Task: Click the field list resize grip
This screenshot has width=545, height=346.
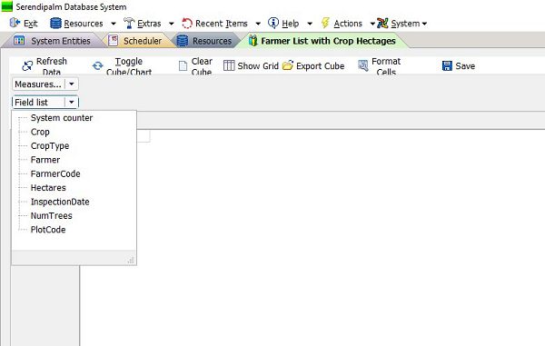Action: click(x=131, y=260)
